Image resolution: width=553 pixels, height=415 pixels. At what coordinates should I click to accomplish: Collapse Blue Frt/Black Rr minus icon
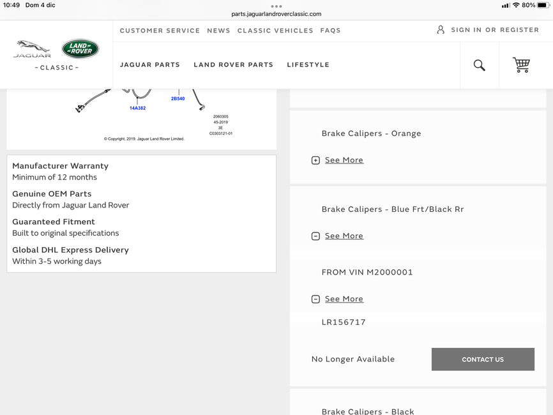315,236
